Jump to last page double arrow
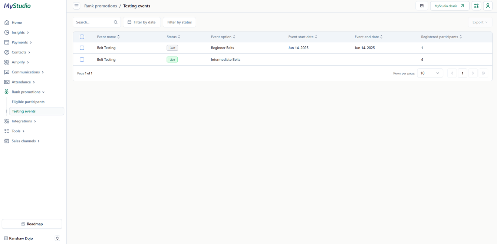Screen dimensions: 497x244 pos(483,73)
